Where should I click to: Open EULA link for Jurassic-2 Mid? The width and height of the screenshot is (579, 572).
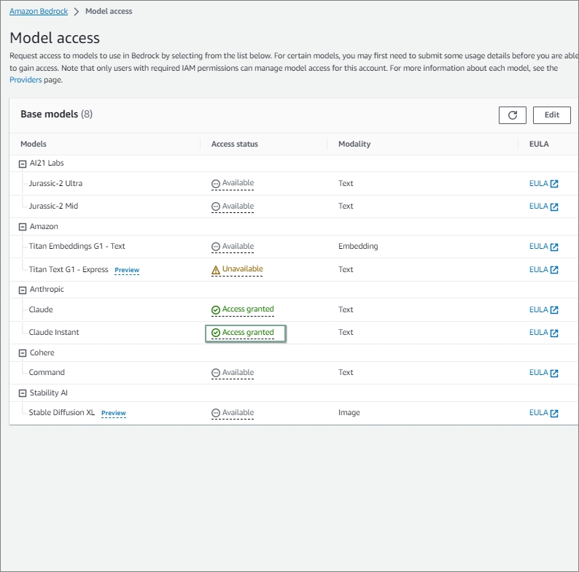click(x=543, y=206)
